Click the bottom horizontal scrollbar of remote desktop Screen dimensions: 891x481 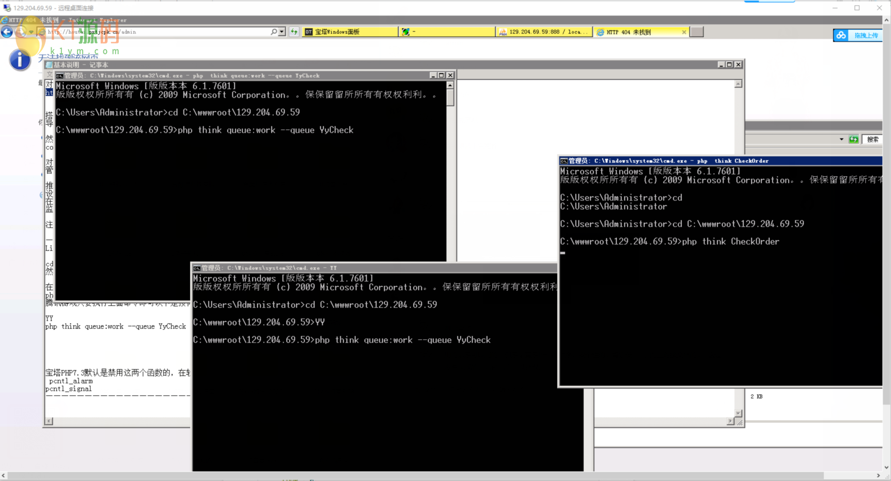tap(413, 475)
